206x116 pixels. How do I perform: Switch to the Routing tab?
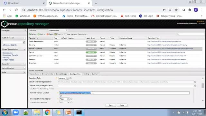86,74
